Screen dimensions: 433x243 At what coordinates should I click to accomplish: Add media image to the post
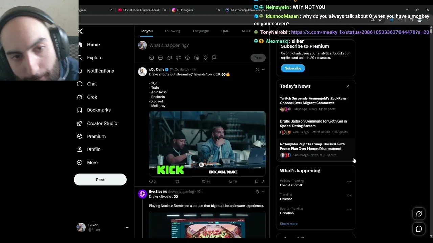[152, 58]
